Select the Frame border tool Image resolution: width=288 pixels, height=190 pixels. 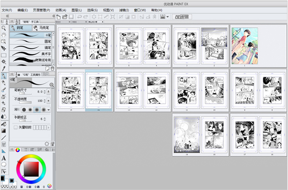click(4, 144)
